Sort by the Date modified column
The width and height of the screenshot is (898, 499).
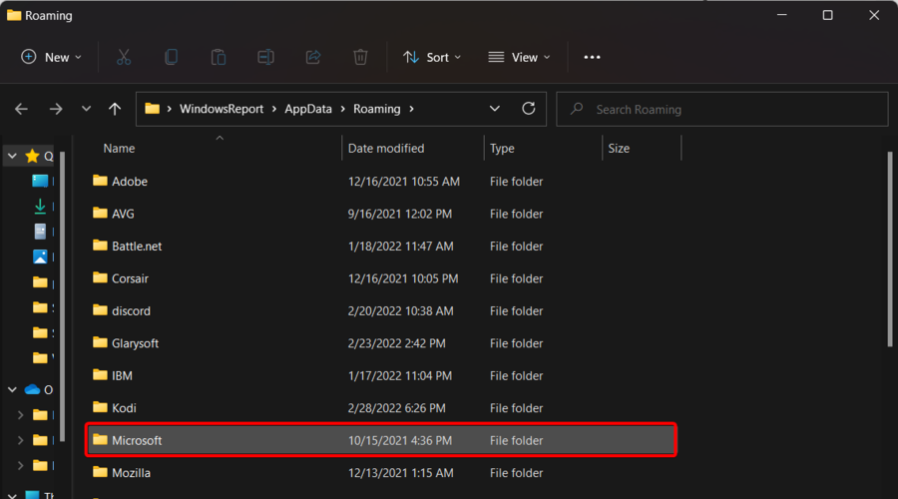click(x=386, y=149)
